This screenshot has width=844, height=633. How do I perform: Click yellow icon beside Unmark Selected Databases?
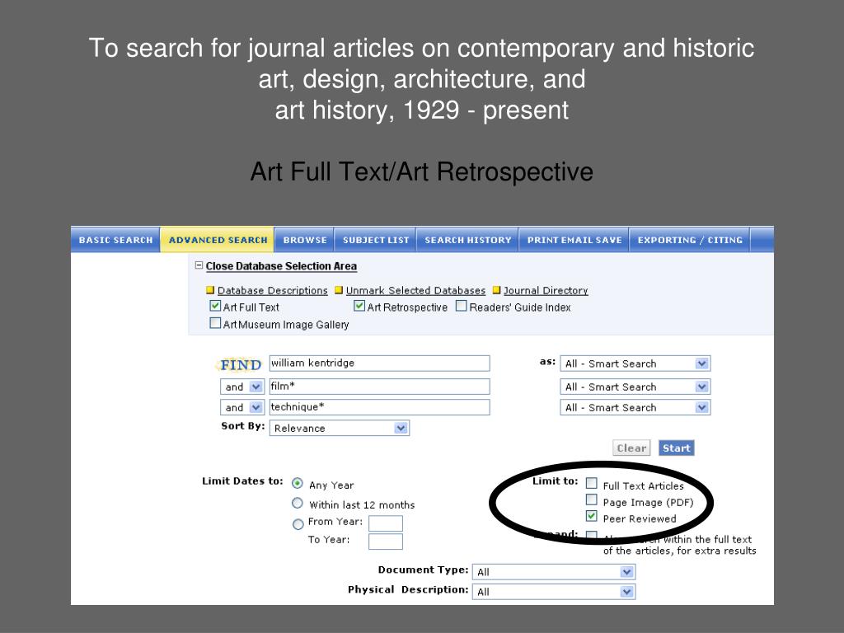(339, 290)
